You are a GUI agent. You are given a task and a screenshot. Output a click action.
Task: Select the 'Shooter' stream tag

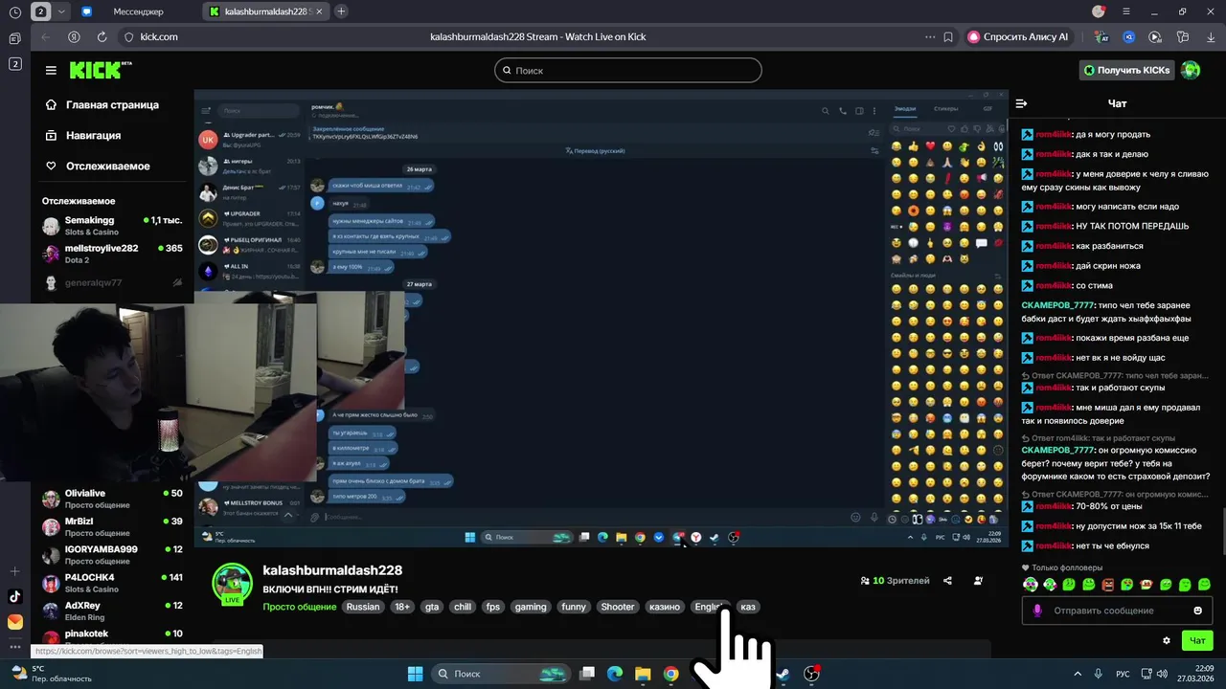618,607
